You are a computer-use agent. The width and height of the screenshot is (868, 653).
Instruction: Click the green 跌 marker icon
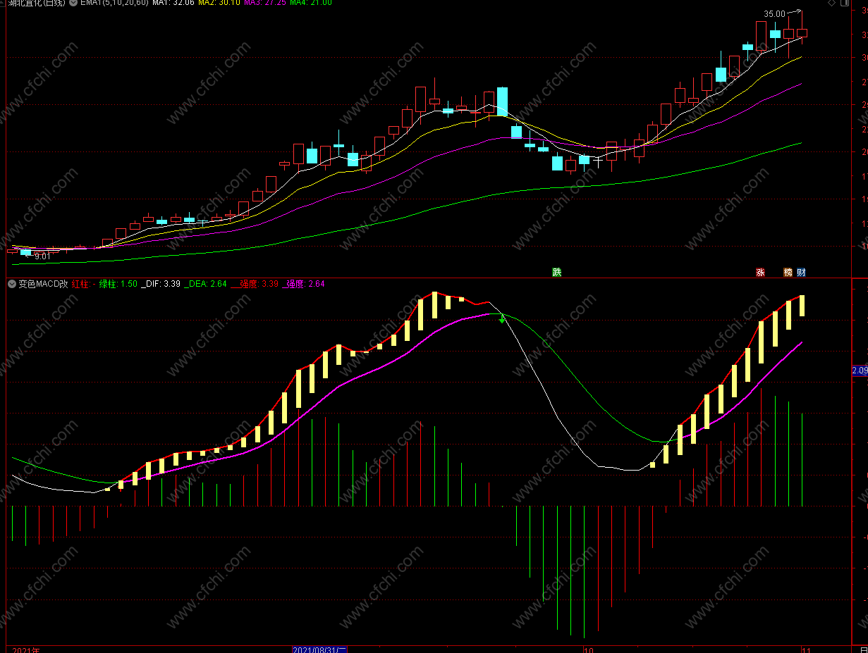tap(556, 272)
